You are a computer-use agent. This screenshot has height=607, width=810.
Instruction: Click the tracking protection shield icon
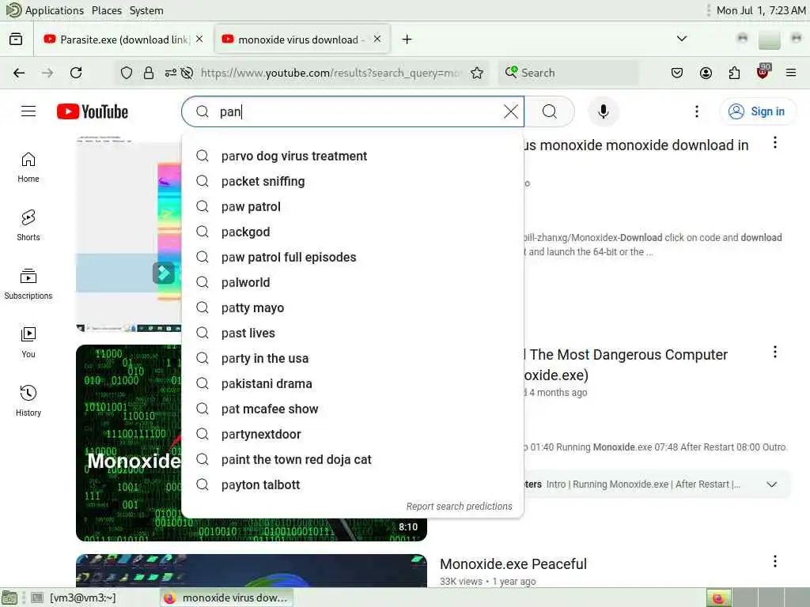pos(127,73)
